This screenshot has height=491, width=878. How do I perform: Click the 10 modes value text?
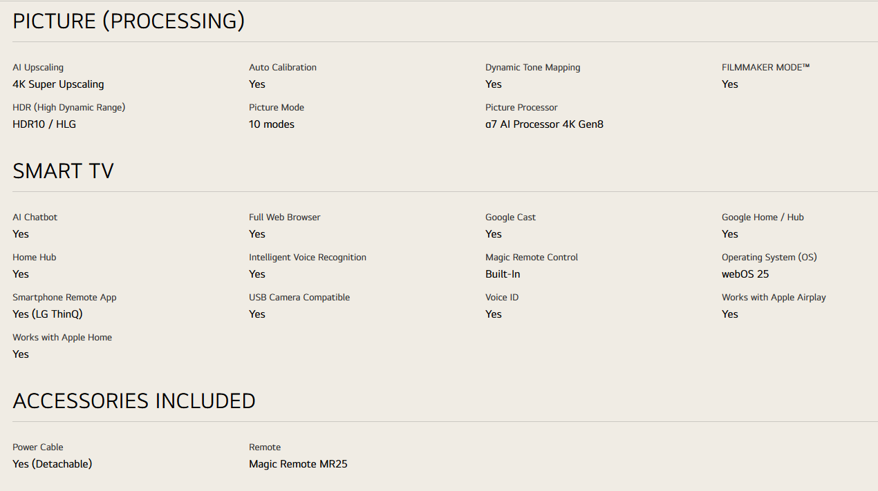[x=272, y=124]
